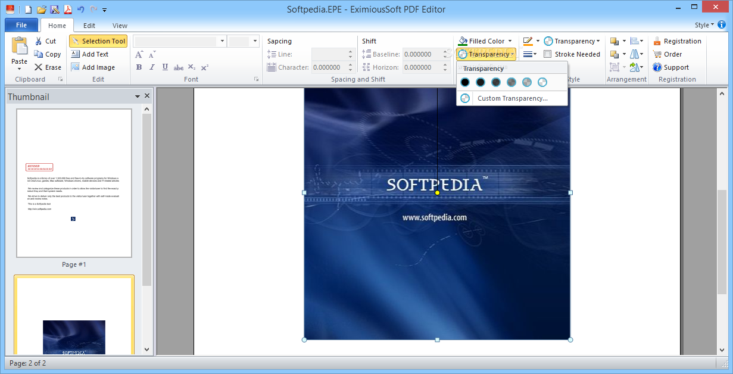This screenshot has width=733, height=374.
Task: Expand the Customize Quick Access Toolbar arrow
Action: click(x=105, y=10)
